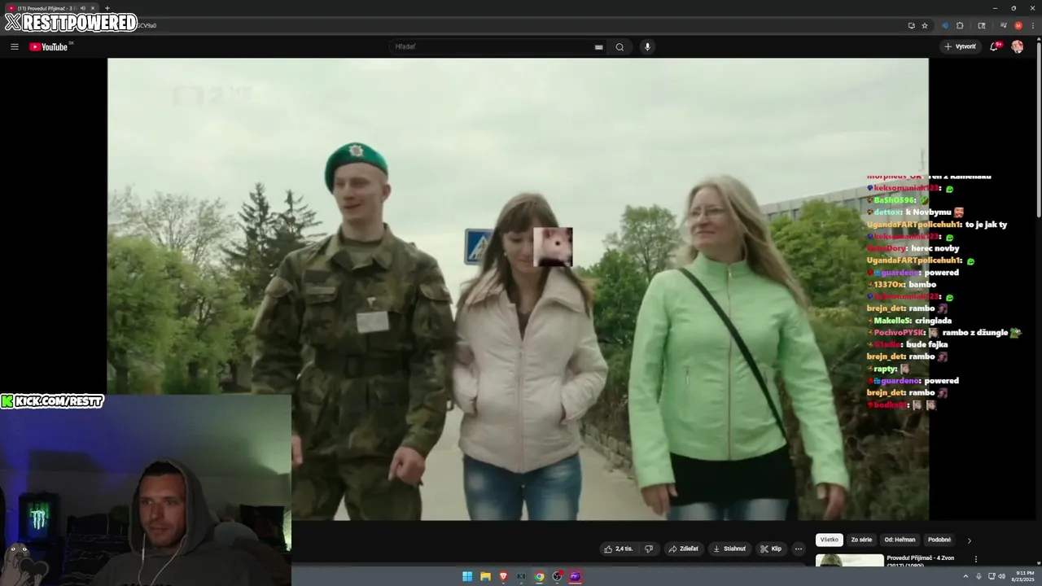Image resolution: width=1042 pixels, height=586 pixels.
Task: Open Brave browser from the taskbar
Action: click(x=503, y=576)
